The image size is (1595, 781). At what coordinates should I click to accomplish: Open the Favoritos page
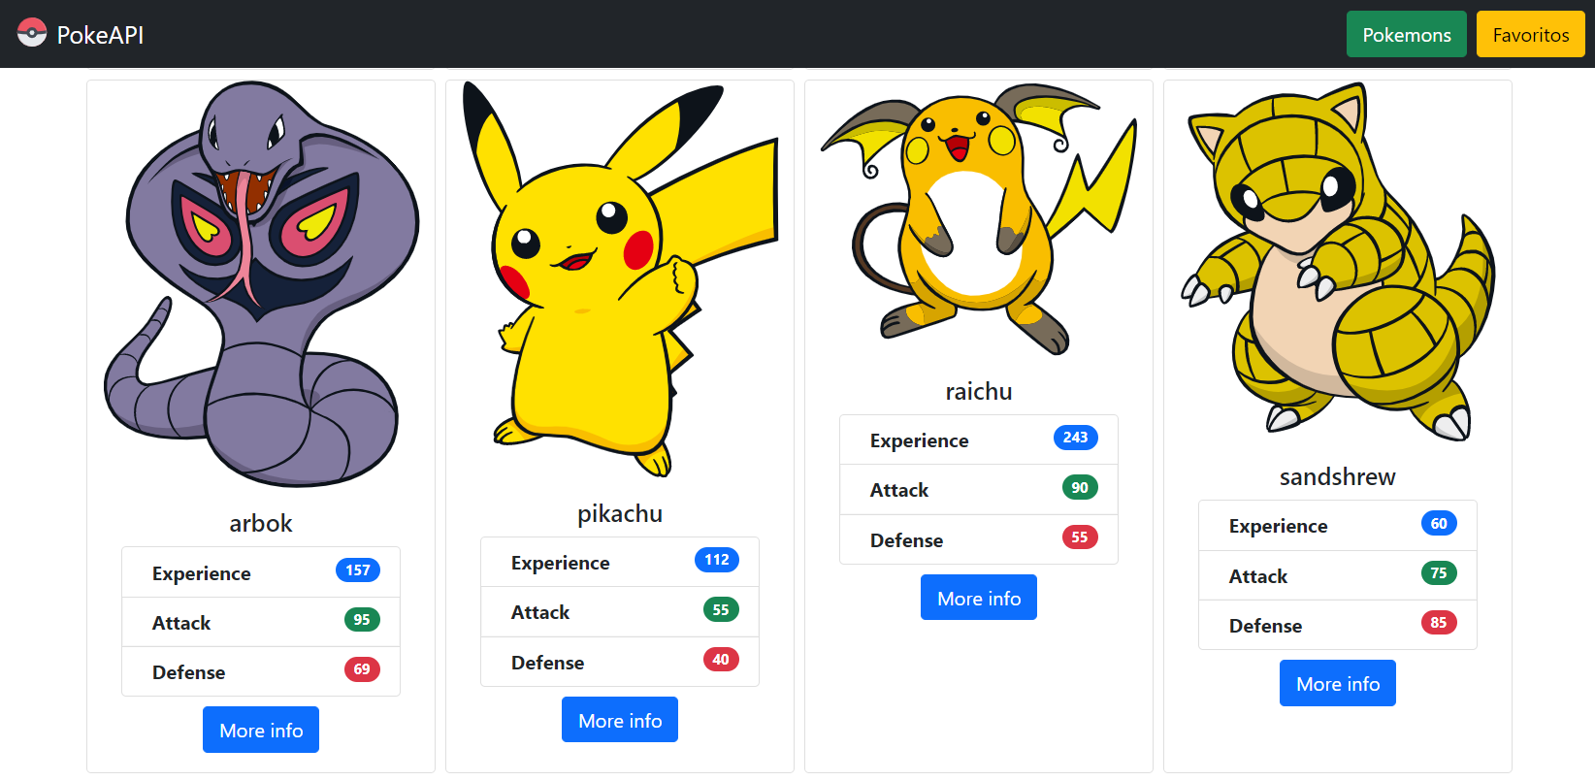[x=1530, y=35]
